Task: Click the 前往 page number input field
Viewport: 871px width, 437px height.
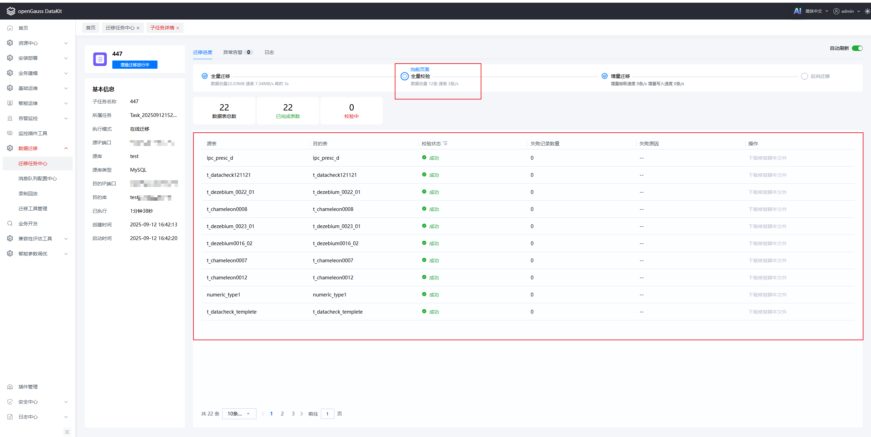Action: 327,414
